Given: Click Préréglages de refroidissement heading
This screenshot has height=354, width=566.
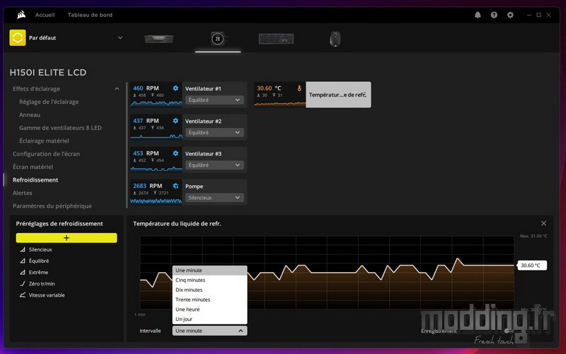Looking at the screenshot, I should (x=59, y=223).
